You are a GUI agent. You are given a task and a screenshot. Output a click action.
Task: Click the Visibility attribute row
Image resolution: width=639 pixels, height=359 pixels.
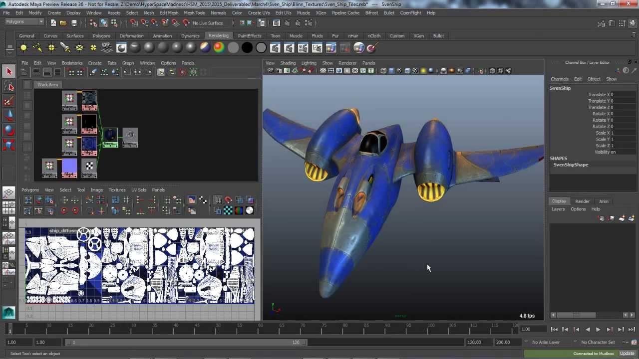593,152
